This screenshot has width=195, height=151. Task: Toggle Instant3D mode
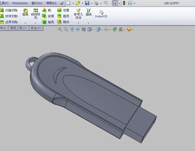pos(101,14)
